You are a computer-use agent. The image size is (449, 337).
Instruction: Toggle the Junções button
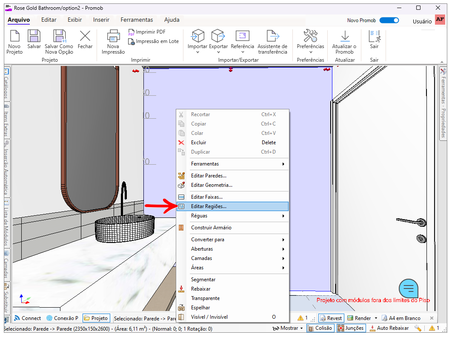[x=351, y=328]
